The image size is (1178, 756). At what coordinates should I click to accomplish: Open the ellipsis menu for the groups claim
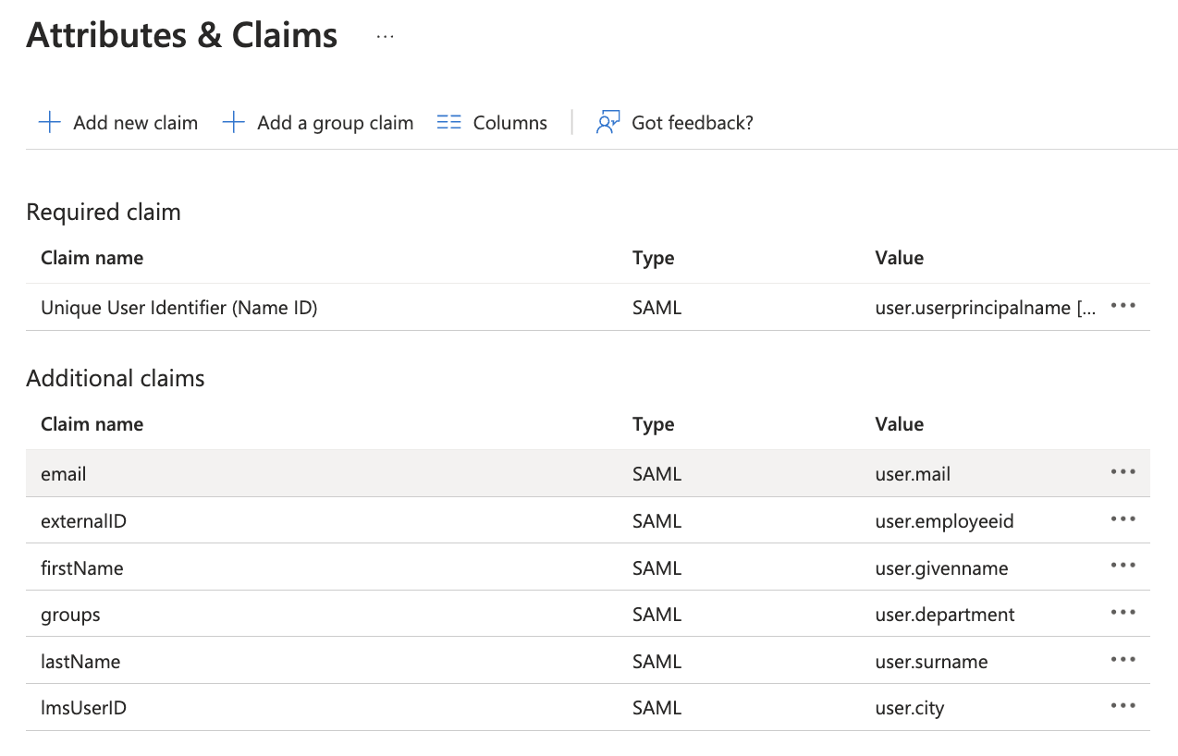(1123, 613)
